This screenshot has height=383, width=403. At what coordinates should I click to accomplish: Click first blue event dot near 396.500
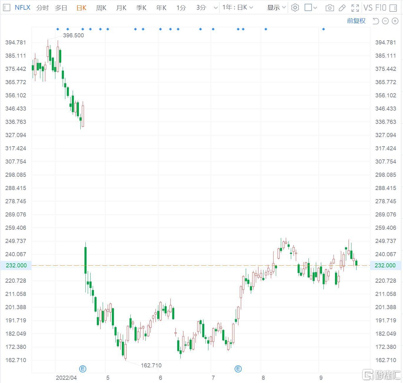click(58, 29)
